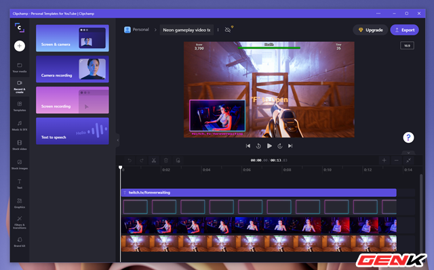Choose the Text to speech option
Image resolution: width=434 pixels, height=270 pixels.
pyautogui.click(x=73, y=131)
